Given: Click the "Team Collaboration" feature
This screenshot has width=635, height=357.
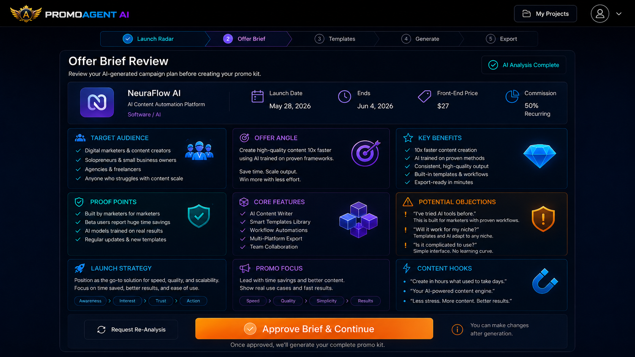Looking at the screenshot, I should [273, 247].
